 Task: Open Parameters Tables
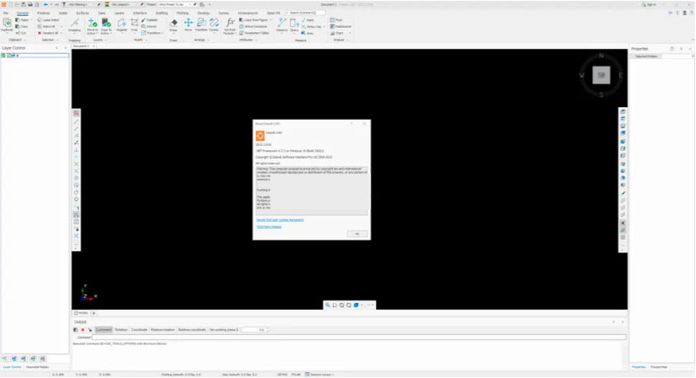click(x=254, y=33)
